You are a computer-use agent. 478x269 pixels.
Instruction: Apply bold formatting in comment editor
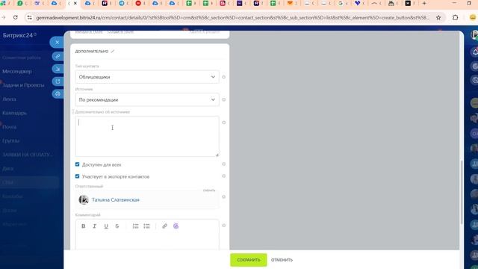[83, 226]
